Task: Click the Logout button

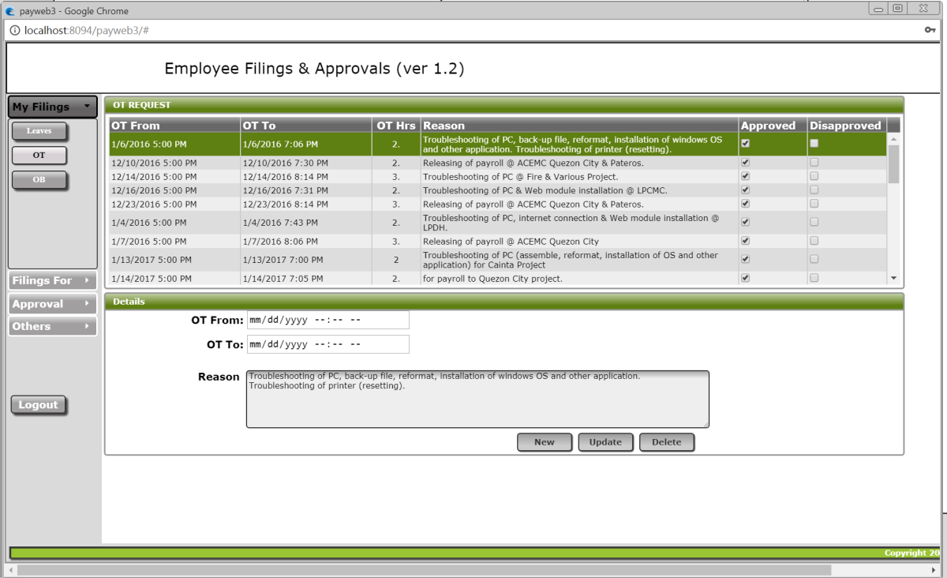Action: click(39, 405)
